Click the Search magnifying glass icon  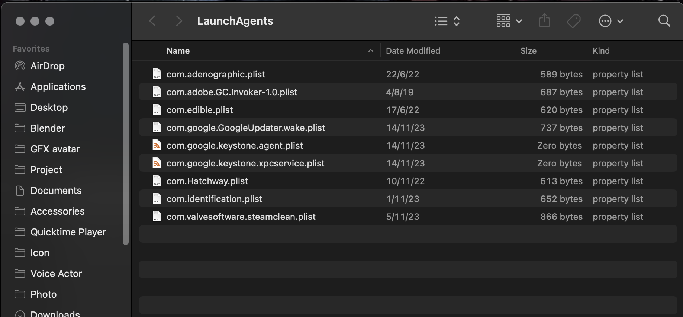664,21
